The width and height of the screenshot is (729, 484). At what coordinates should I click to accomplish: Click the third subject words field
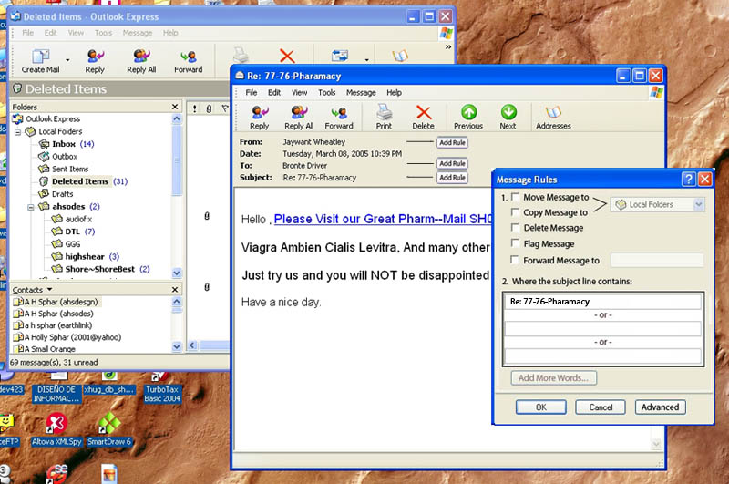(603, 355)
